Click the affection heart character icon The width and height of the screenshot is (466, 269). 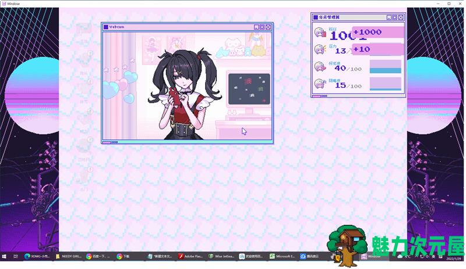point(320,66)
